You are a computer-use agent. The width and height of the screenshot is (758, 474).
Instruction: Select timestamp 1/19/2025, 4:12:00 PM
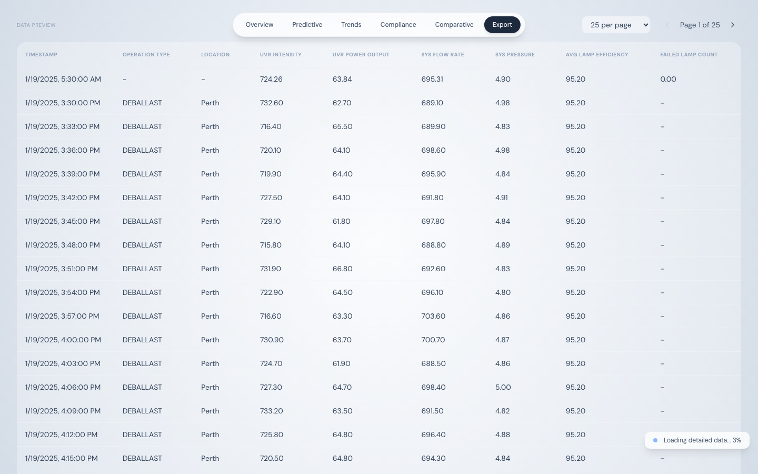point(62,434)
